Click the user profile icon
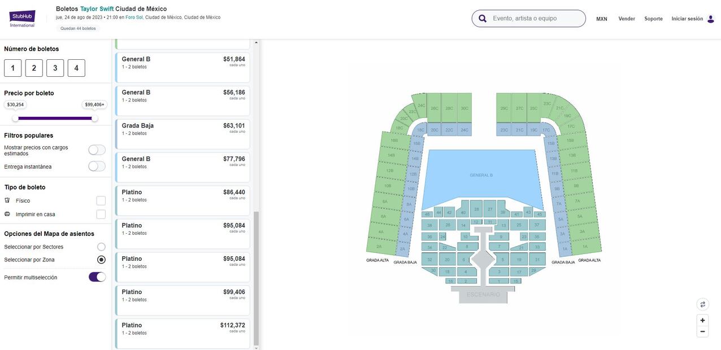The width and height of the screenshot is (721, 350). [x=711, y=19]
